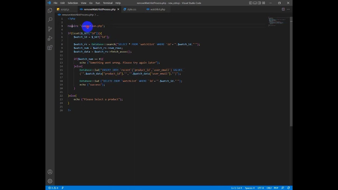
Task: Click the SELECT * FROM watchlist query line
Action: click(137, 44)
